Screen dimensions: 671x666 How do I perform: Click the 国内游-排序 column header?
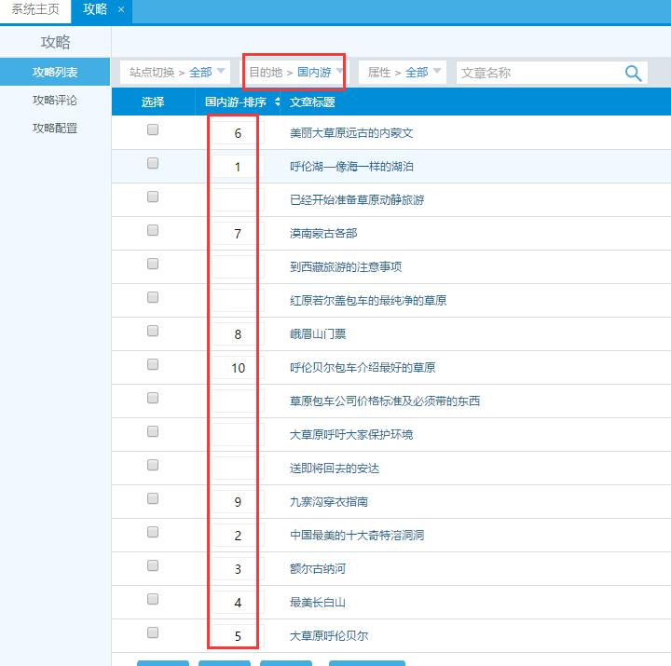236,102
